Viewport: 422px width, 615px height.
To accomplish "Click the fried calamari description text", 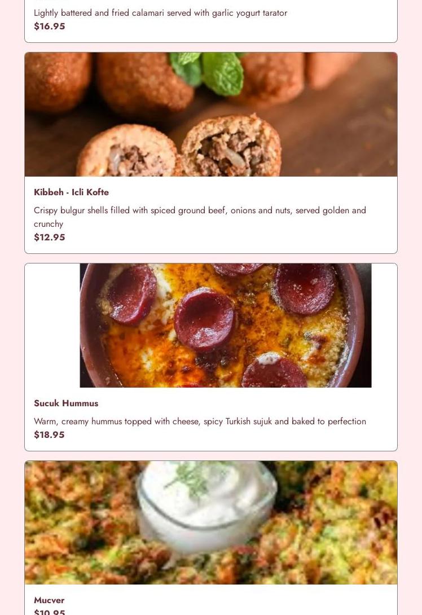I will point(160,13).
